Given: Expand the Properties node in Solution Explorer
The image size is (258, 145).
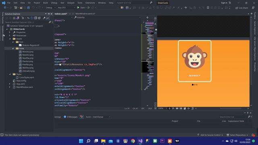Looking at the screenshot, I should click(10, 32).
